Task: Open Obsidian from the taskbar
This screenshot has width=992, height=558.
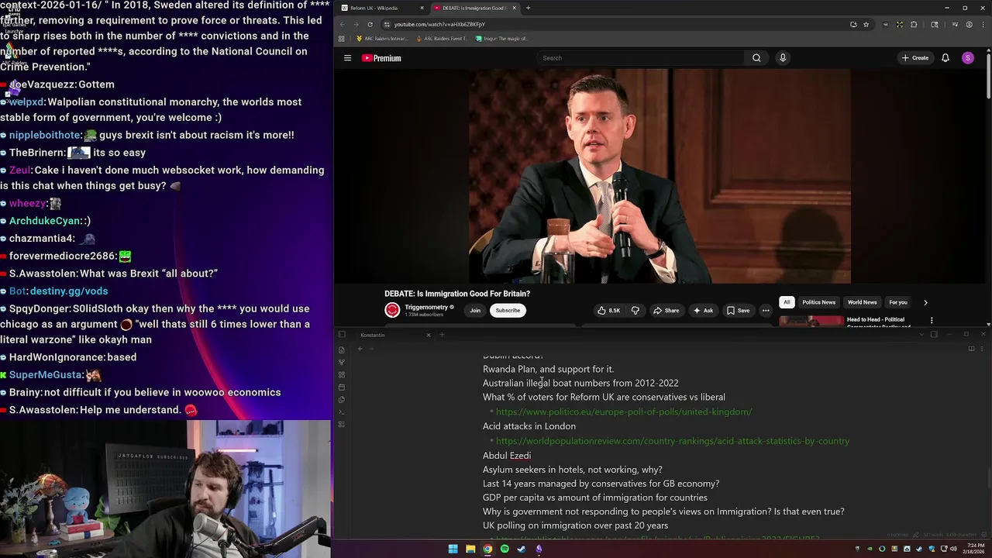Action: (x=539, y=549)
